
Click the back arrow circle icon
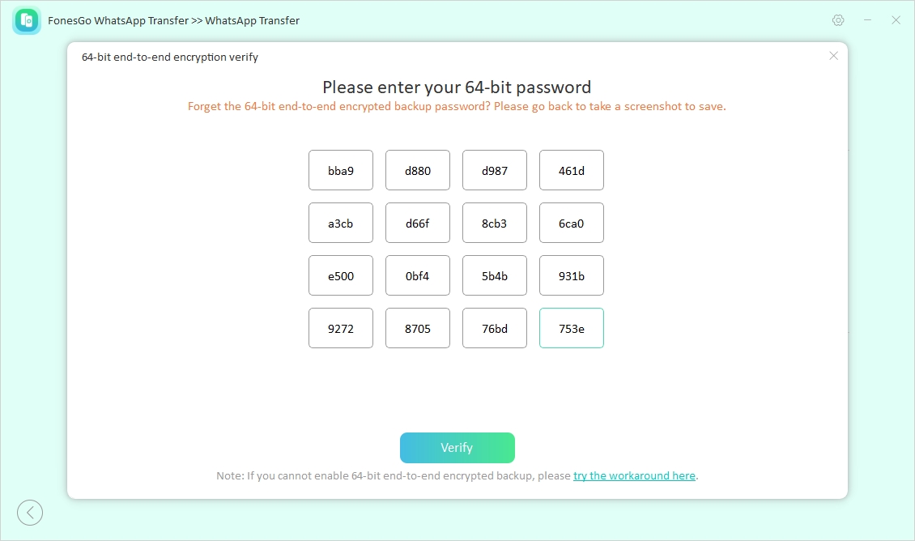coord(30,512)
